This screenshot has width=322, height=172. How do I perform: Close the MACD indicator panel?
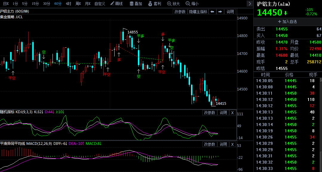tap(232, 144)
